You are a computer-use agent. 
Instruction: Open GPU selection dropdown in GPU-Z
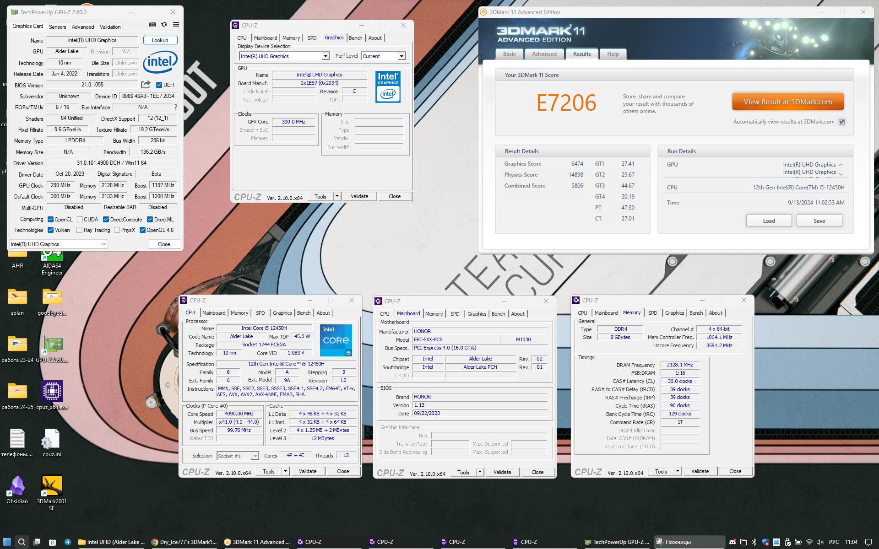point(59,244)
